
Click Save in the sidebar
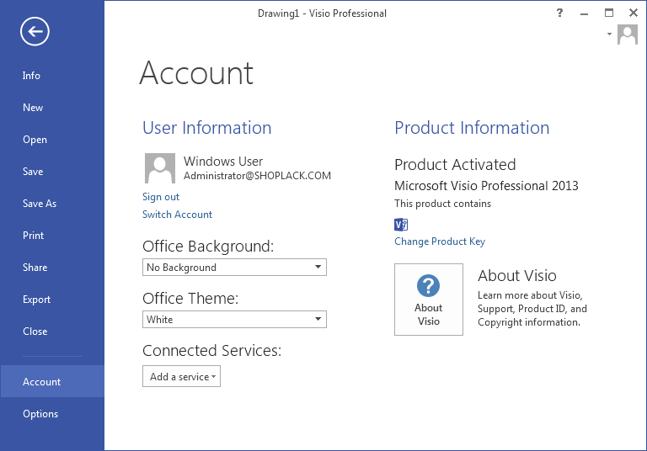tap(33, 172)
